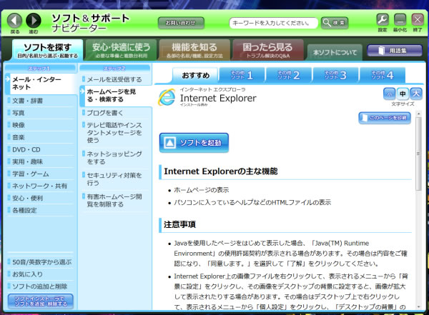Select the その他ソフト 3 tab
The image size is (429, 315).
[335, 75]
